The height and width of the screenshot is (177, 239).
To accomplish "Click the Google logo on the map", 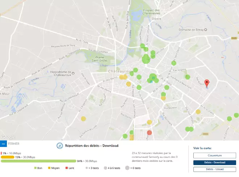I will click(x=8, y=137).
